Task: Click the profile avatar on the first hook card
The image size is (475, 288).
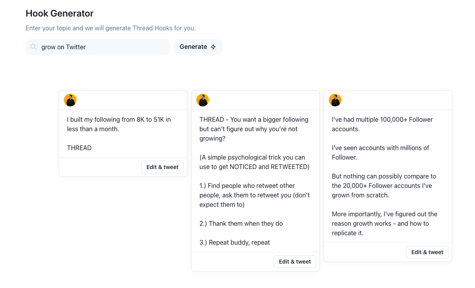Action: tap(70, 100)
